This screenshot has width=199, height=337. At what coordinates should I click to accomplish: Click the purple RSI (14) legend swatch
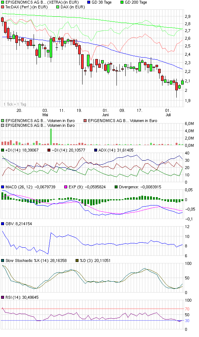(x=3, y=297)
